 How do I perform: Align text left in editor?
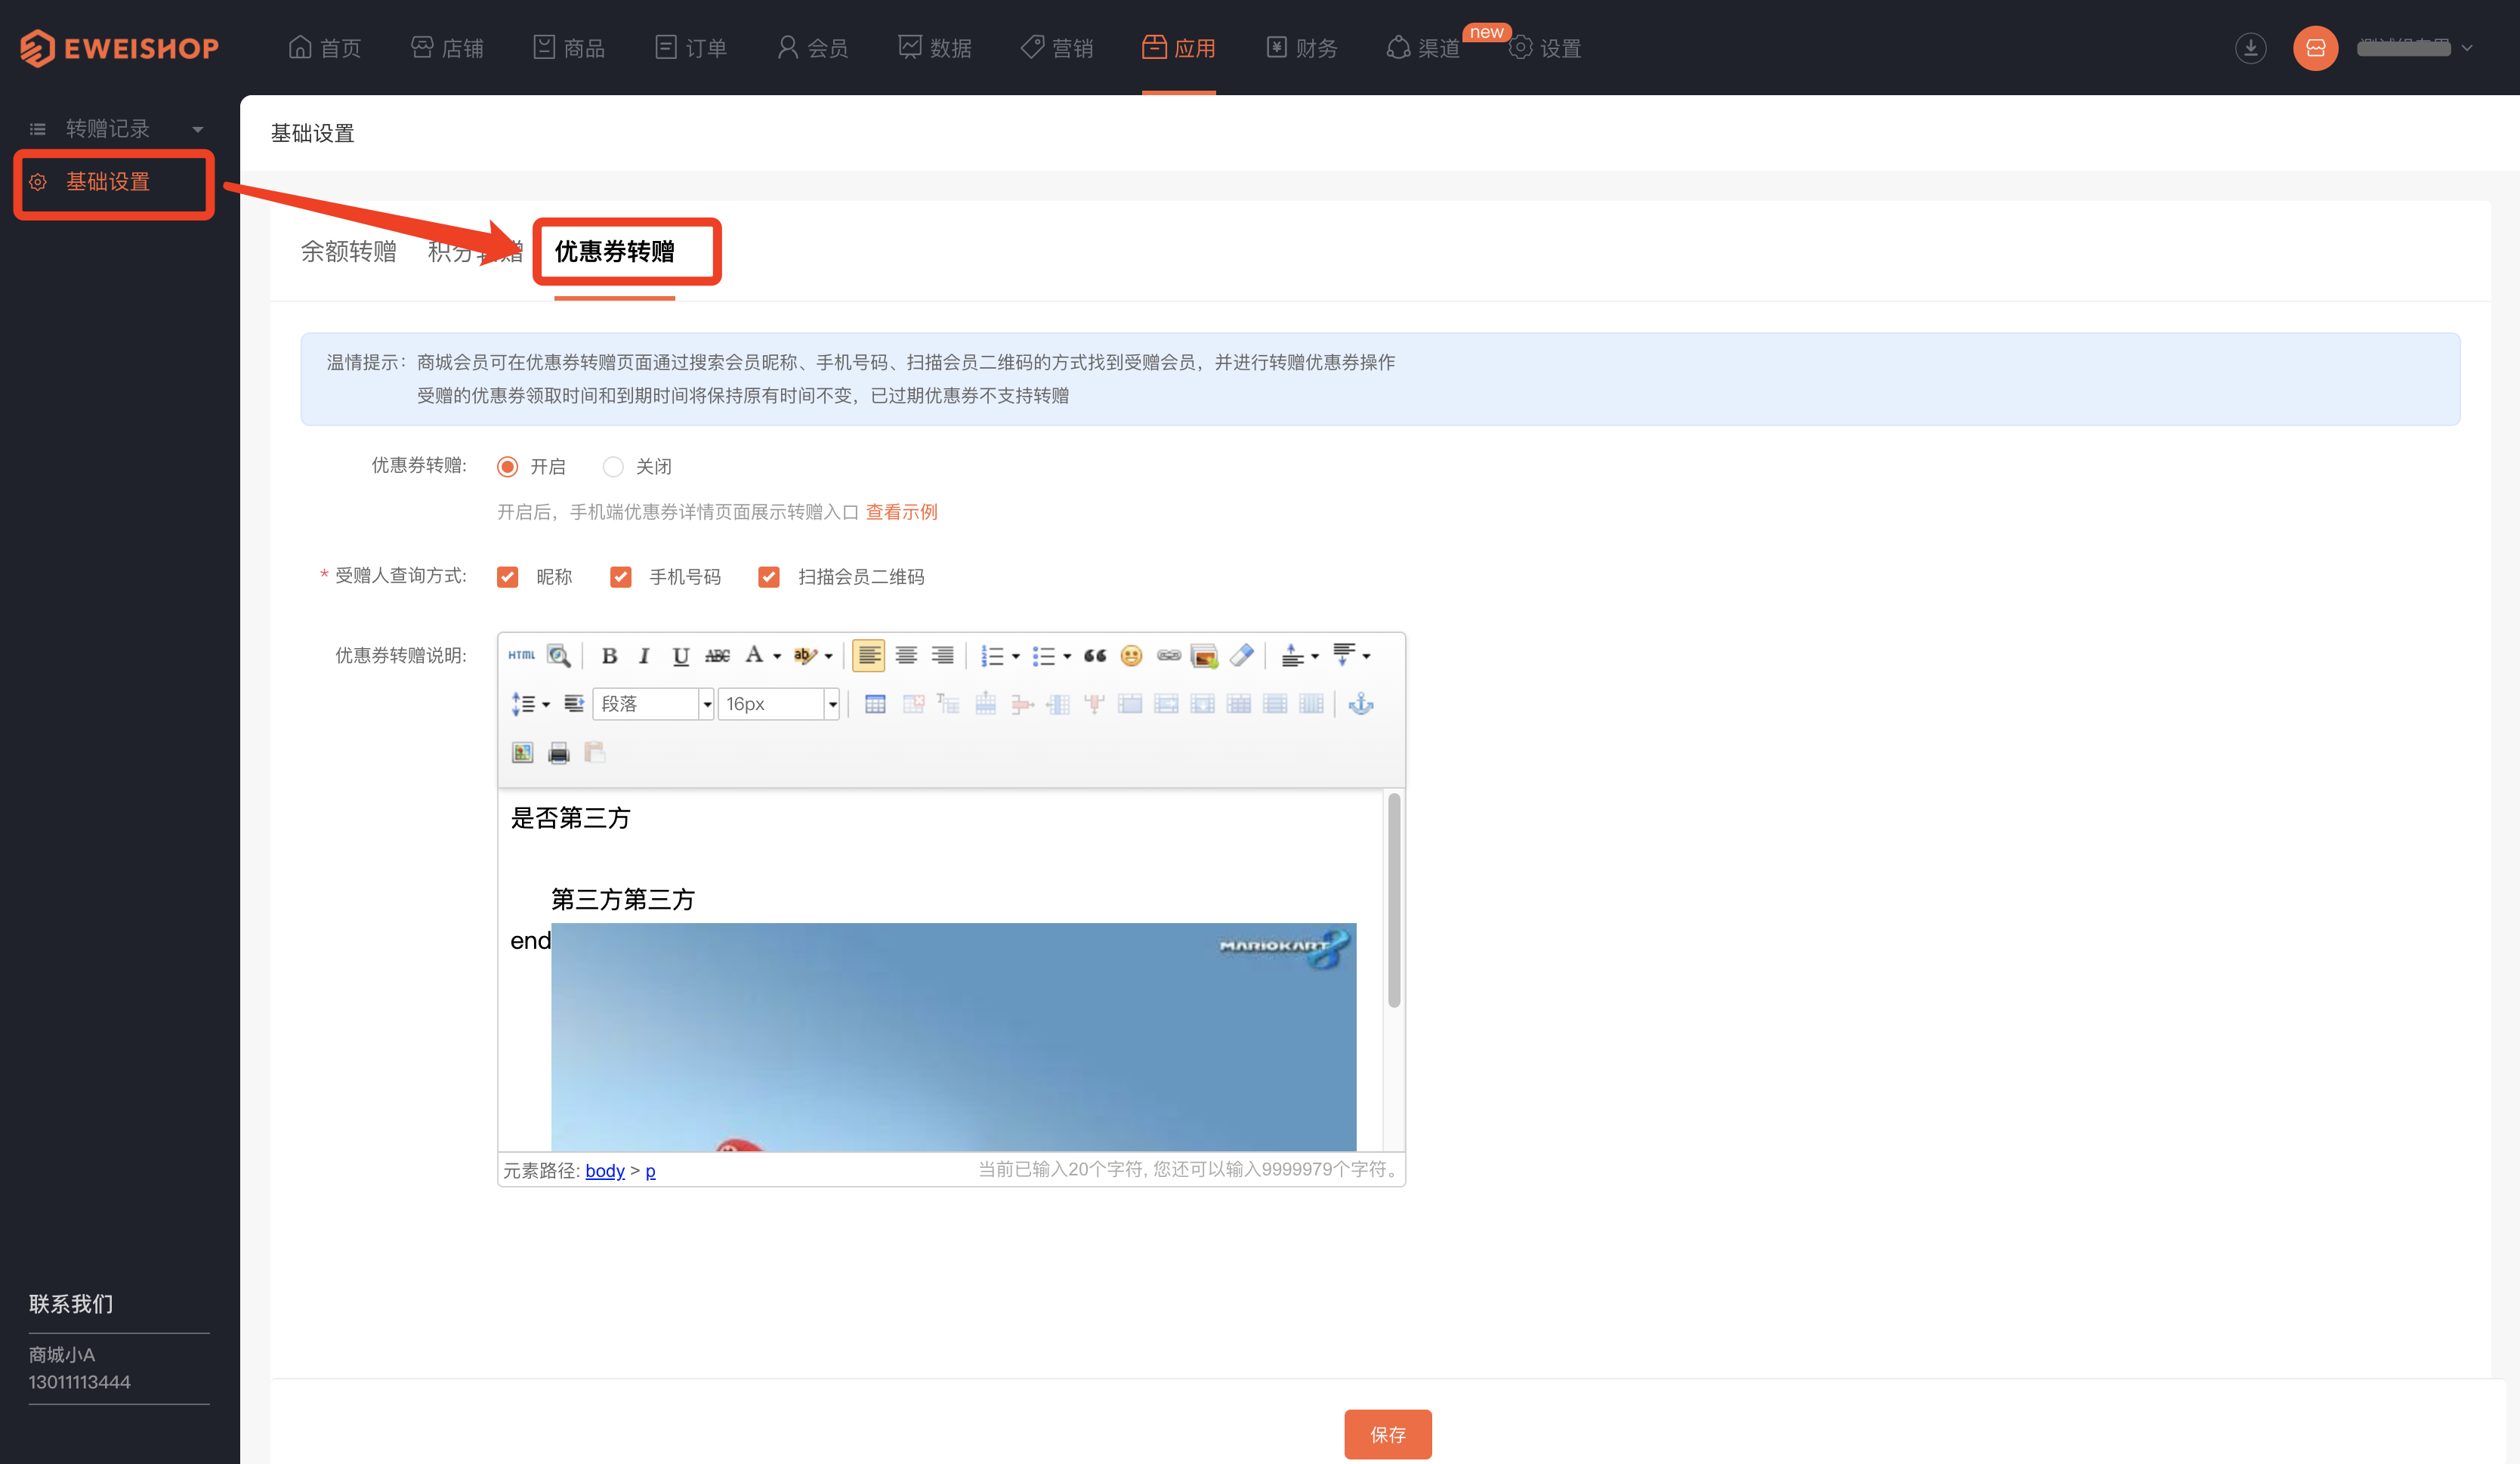point(869,656)
